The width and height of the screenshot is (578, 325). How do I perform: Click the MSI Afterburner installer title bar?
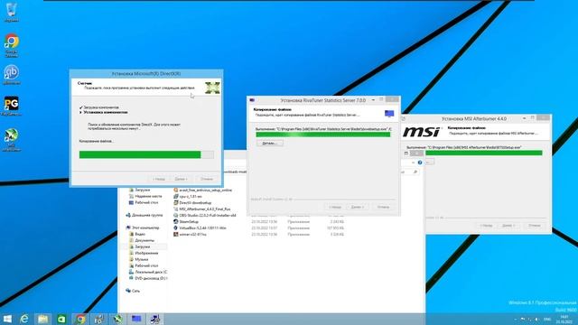[476, 118]
